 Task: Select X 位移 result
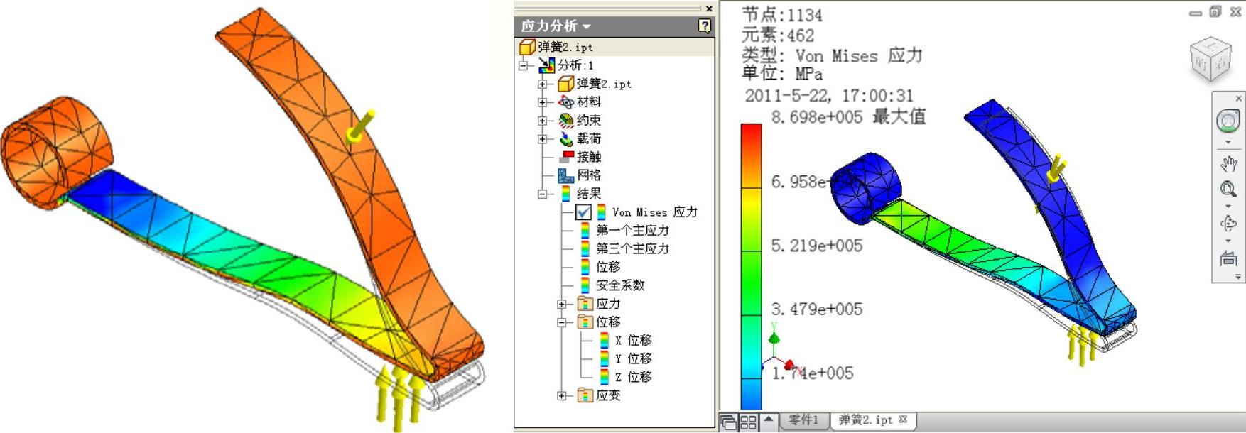(633, 341)
